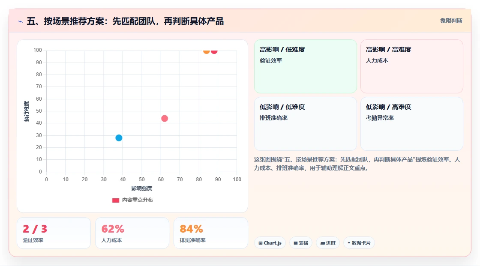Image resolution: width=480 pixels, height=266 pixels.
Task: Open the 低影响 / 低难度 quadrant card
Action: [x=305, y=124]
